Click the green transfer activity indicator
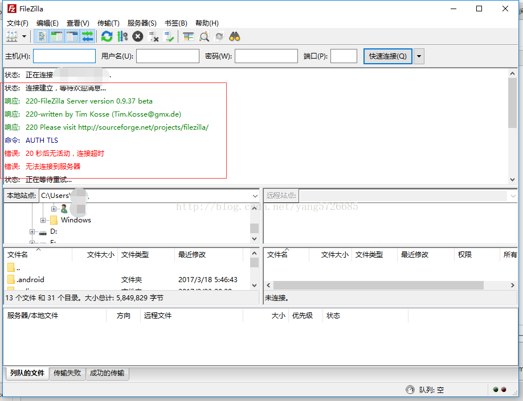This screenshot has height=401, width=523. coord(496,390)
